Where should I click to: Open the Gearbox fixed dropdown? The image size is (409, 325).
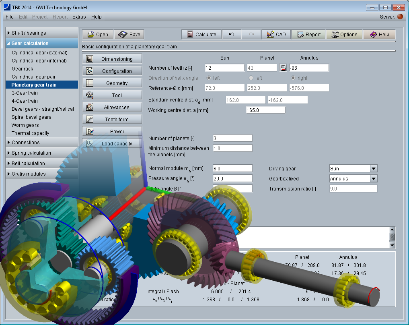[373, 179]
